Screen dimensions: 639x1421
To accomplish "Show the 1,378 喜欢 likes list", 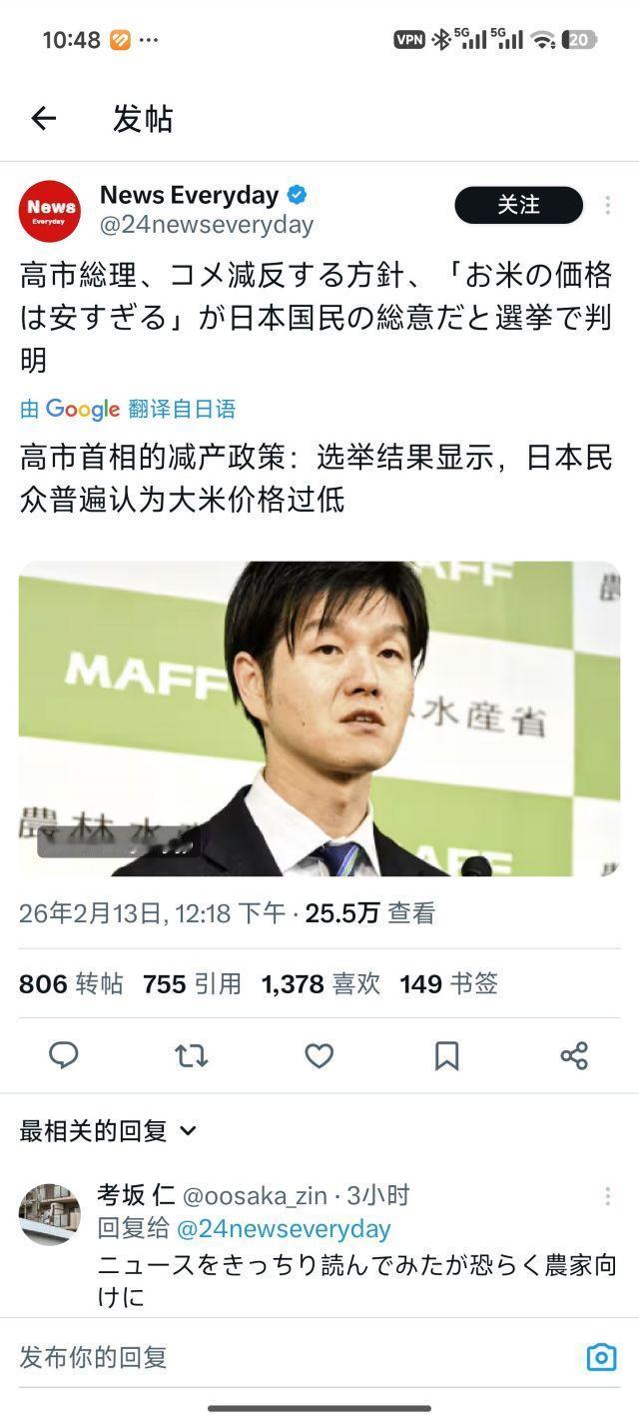I will (320, 984).
